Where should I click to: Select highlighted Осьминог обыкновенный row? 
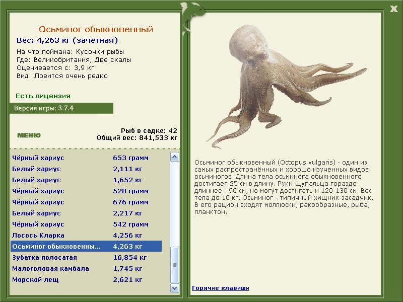pyautogui.click(x=86, y=246)
